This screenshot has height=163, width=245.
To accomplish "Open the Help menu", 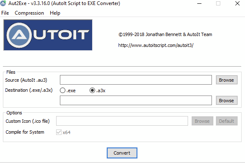I will 55,13.
